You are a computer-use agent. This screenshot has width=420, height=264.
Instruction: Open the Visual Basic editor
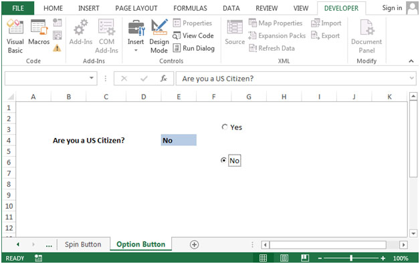click(x=15, y=36)
